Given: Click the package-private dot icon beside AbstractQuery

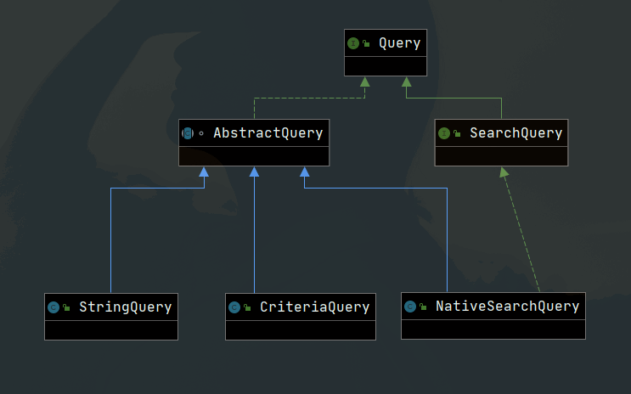Looking at the screenshot, I should coord(201,133).
